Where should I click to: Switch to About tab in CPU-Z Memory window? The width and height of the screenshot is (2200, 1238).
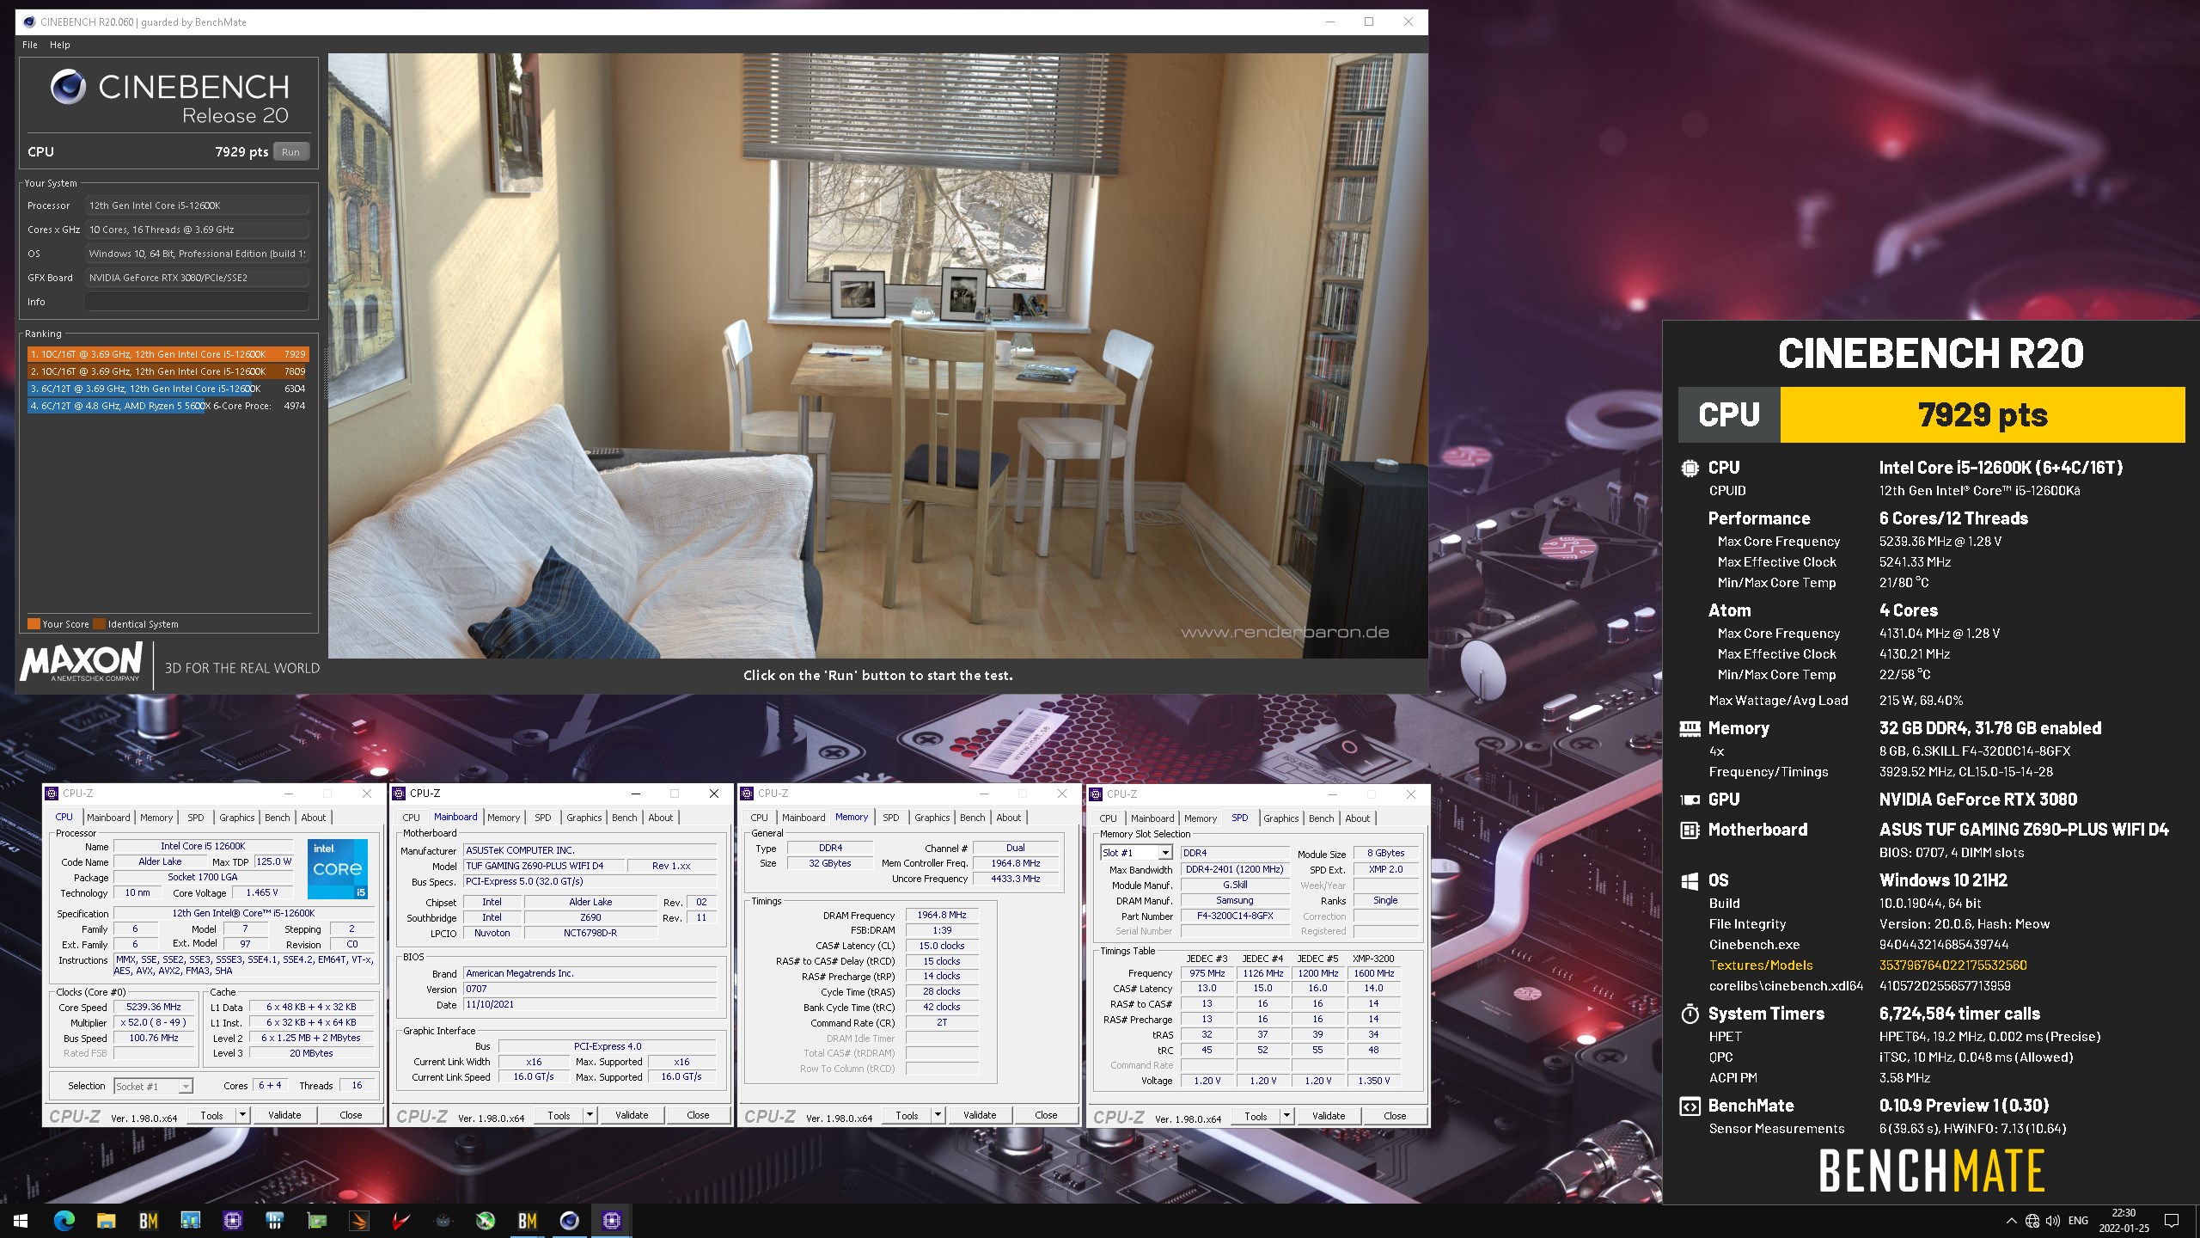coord(1009,818)
